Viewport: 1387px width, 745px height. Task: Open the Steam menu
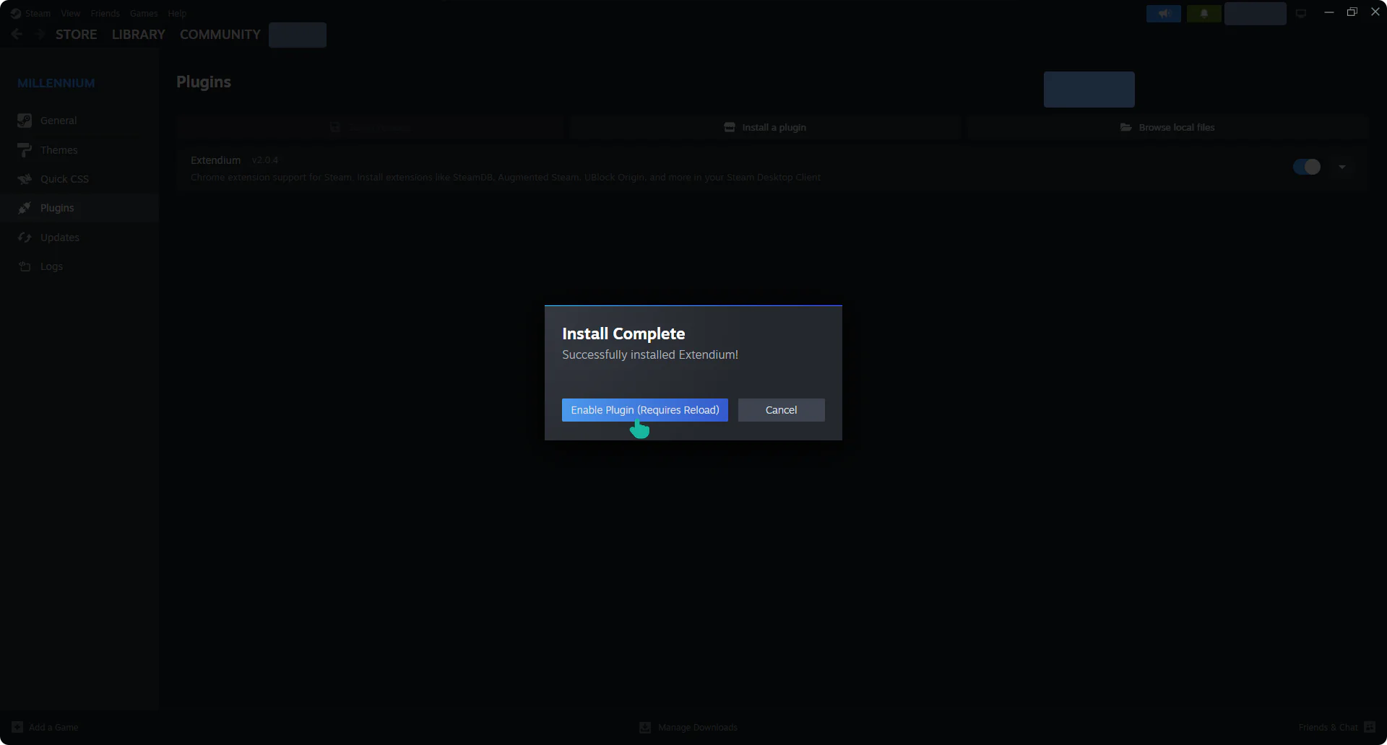click(x=38, y=14)
